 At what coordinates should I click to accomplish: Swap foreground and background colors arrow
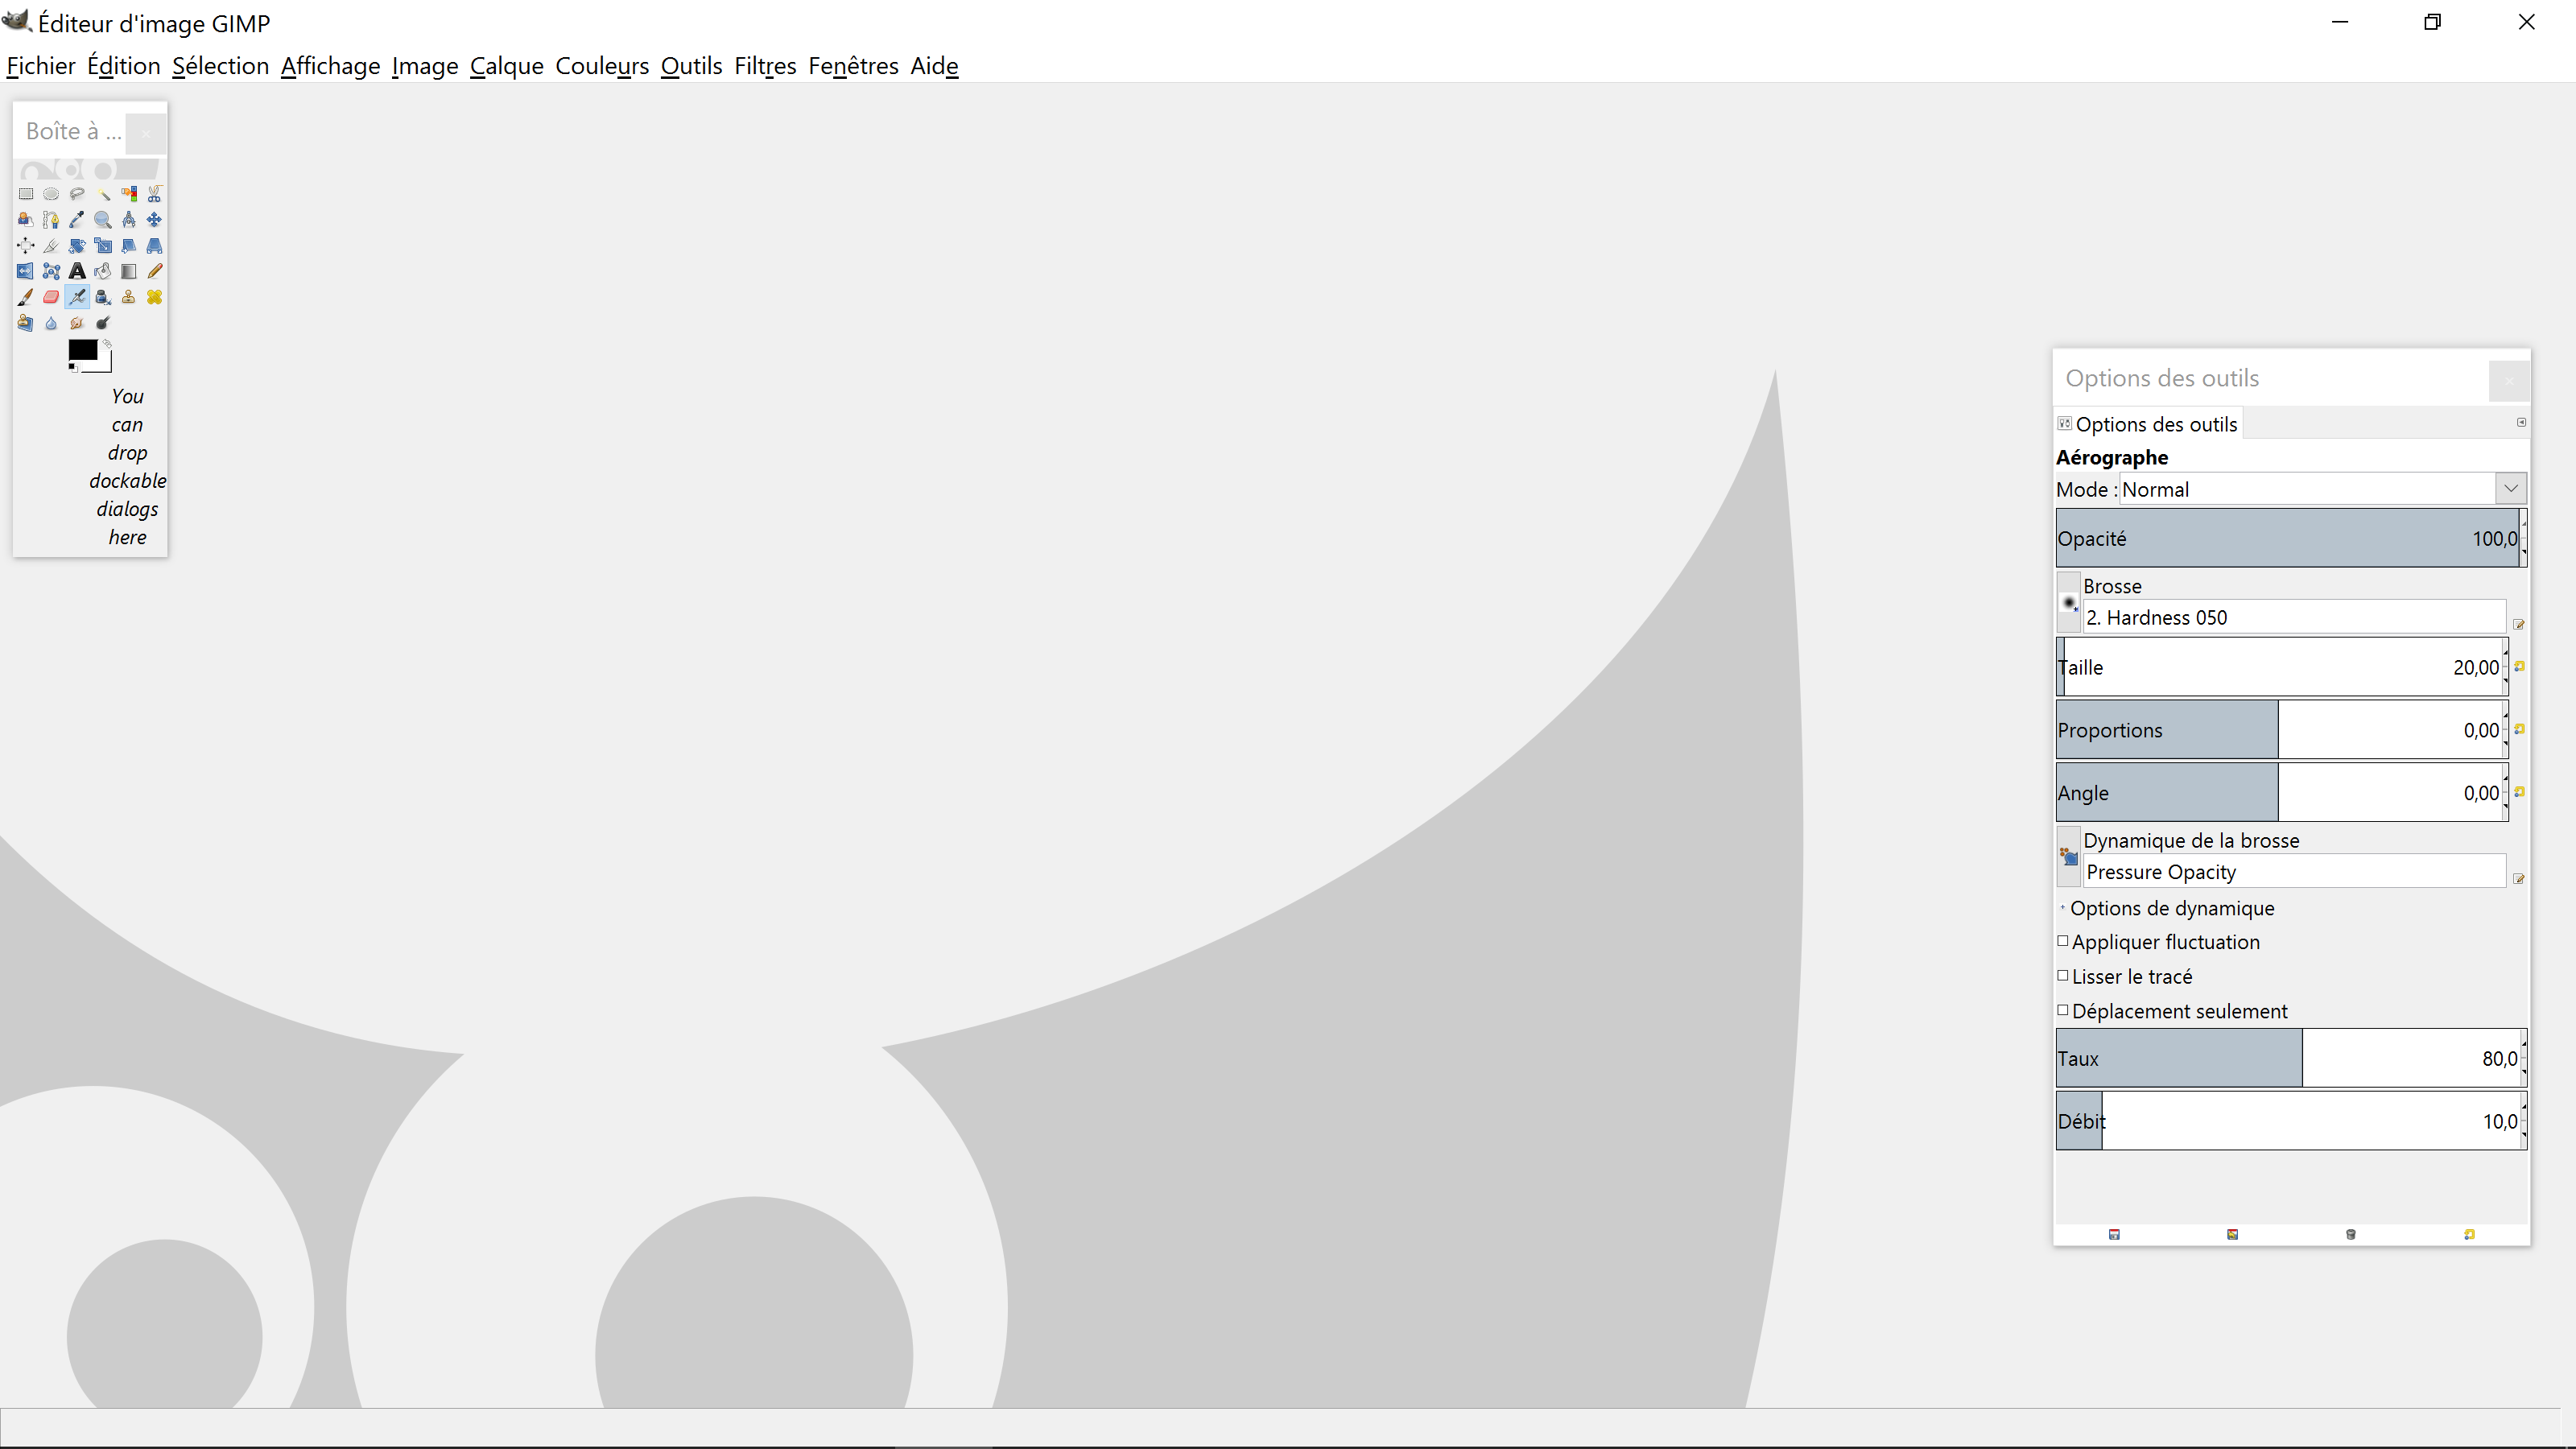tap(107, 343)
